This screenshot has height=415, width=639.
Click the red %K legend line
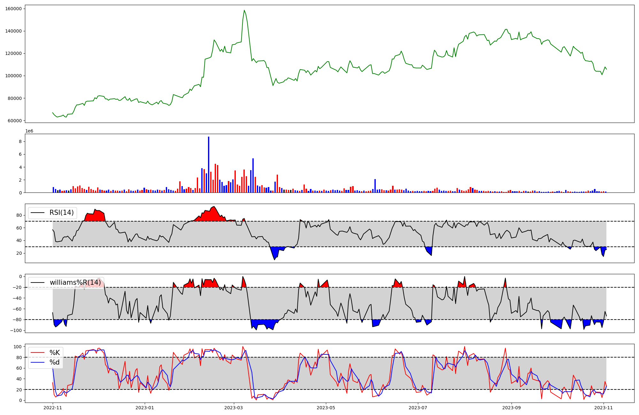pyautogui.click(x=37, y=353)
